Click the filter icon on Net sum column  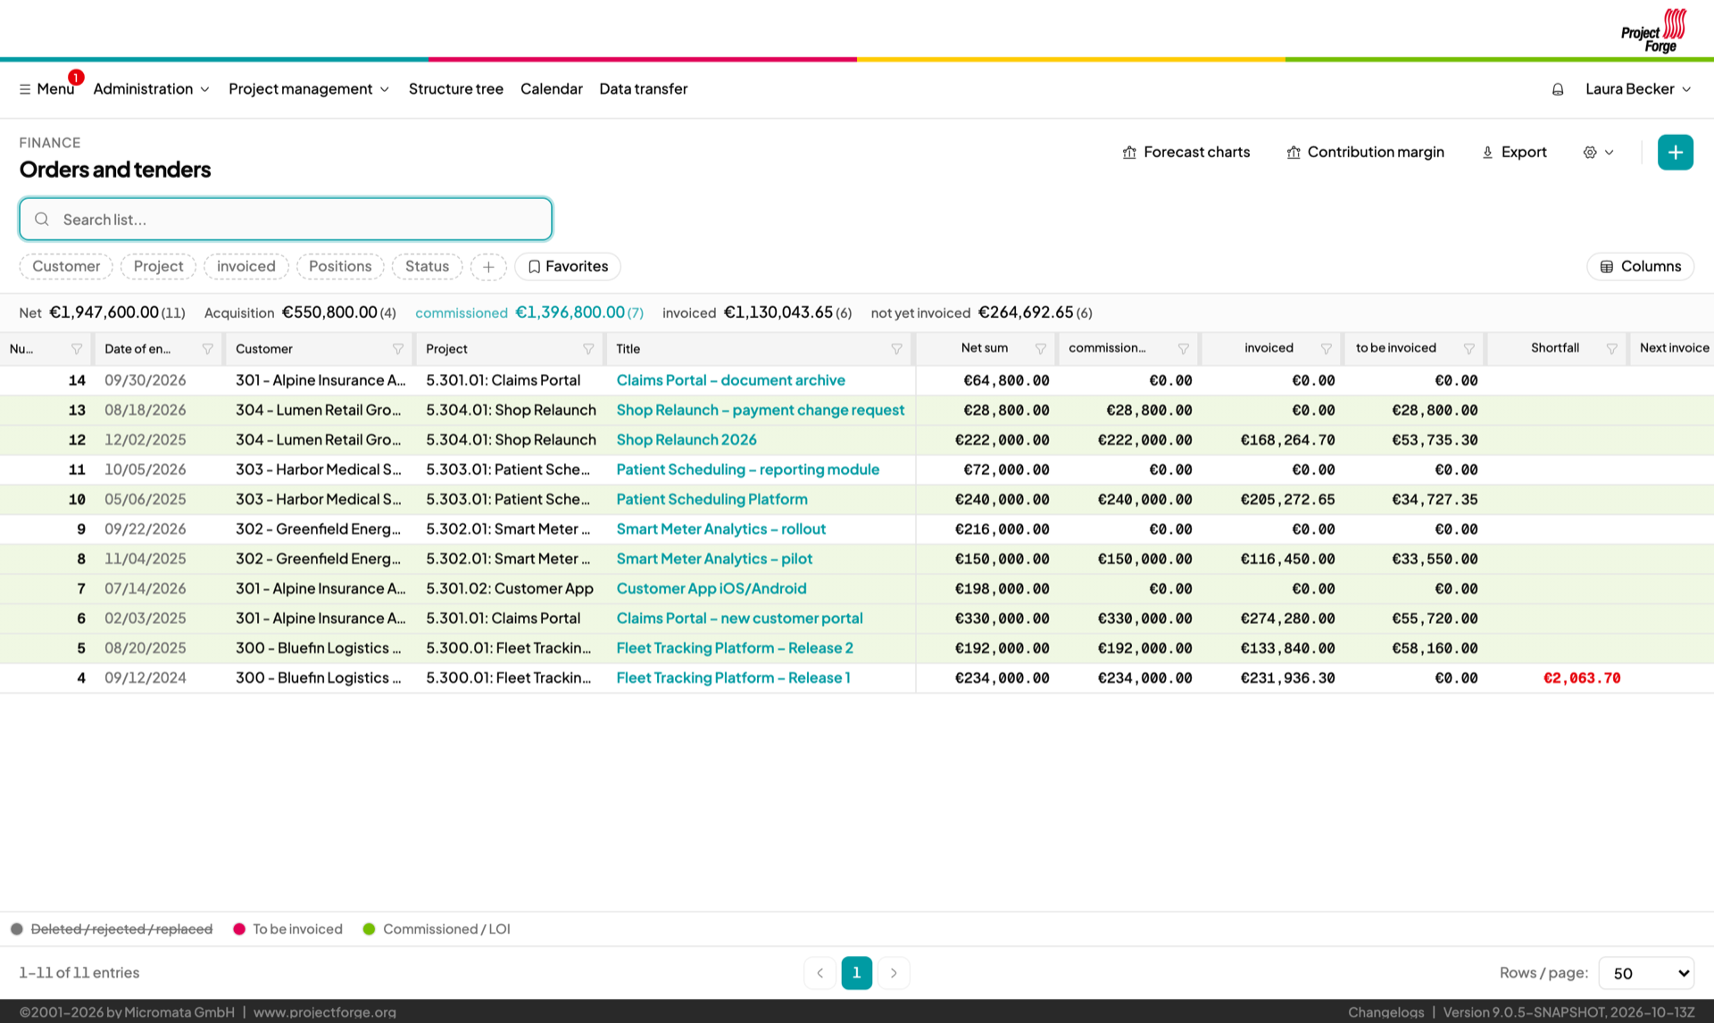pos(1041,349)
